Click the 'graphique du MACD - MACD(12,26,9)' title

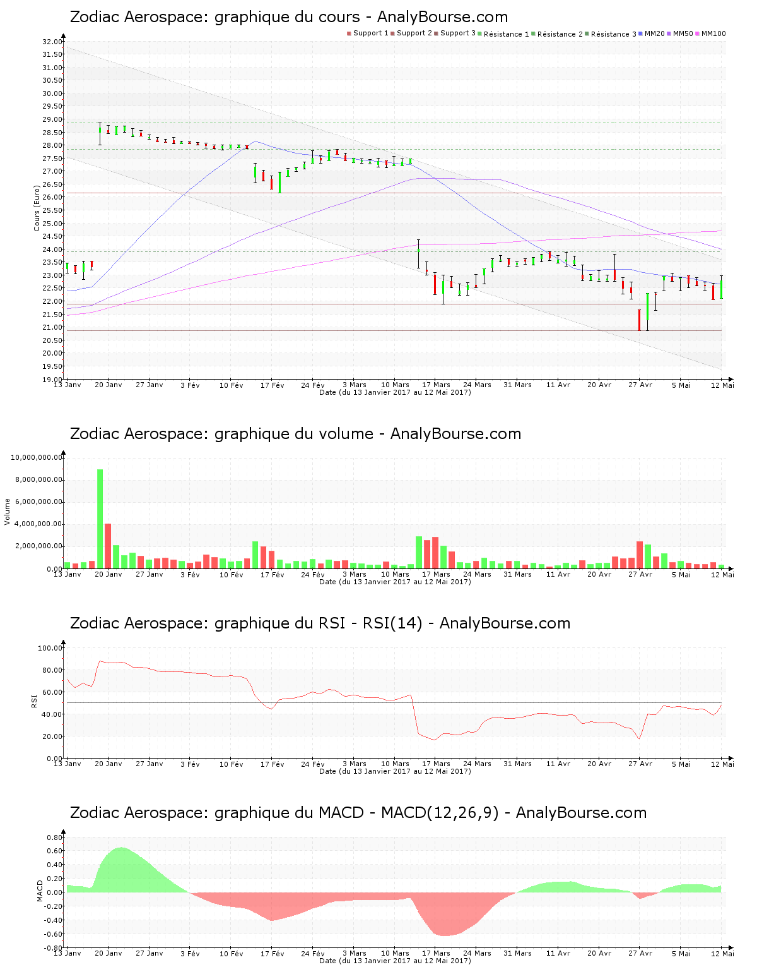[358, 813]
